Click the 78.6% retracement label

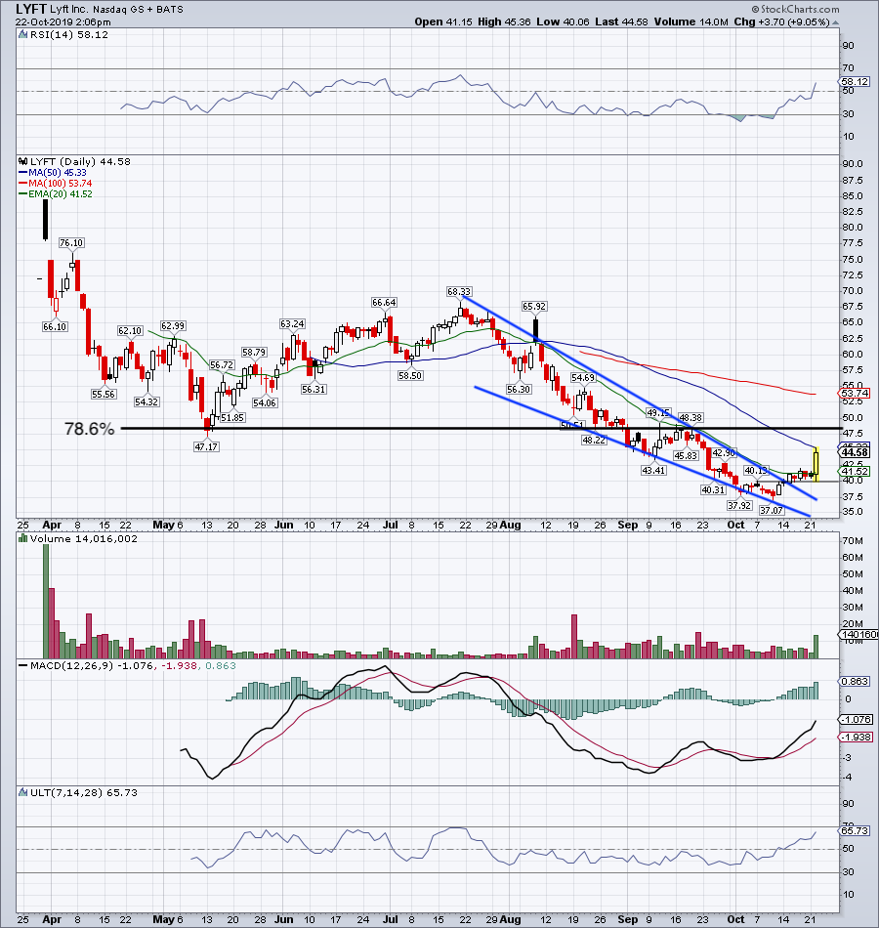click(90, 429)
